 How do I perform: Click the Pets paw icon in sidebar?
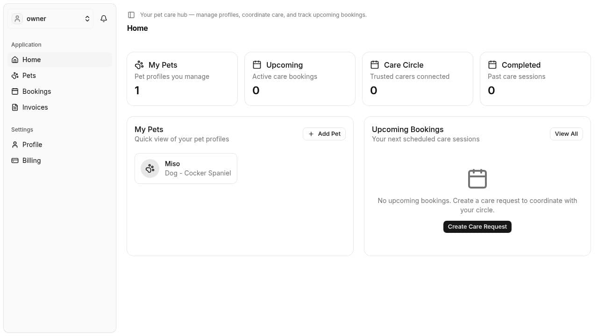(x=15, y=76)
